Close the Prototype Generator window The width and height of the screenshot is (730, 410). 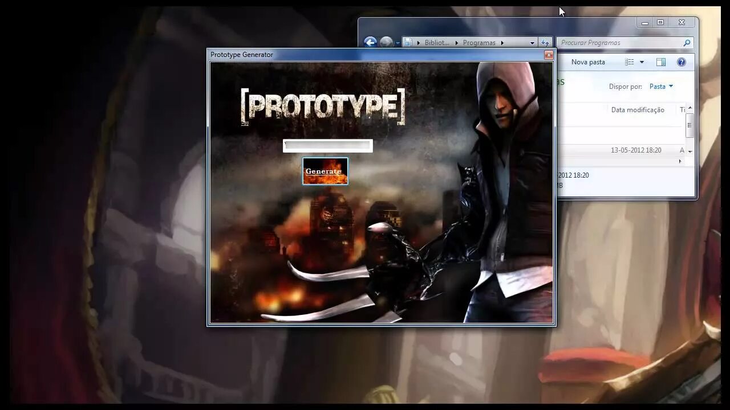(549, 55)
